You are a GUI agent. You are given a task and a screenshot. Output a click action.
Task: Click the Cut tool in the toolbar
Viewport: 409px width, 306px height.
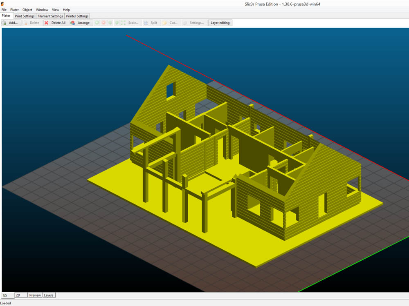click(x=170, y=23)
